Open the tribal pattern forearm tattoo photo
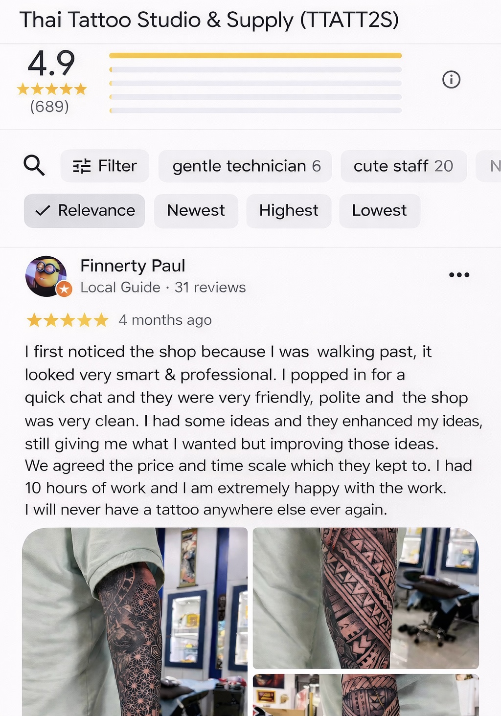Viewport: 501px width, 716px height. pyautogui.click(x=365, y=598)
